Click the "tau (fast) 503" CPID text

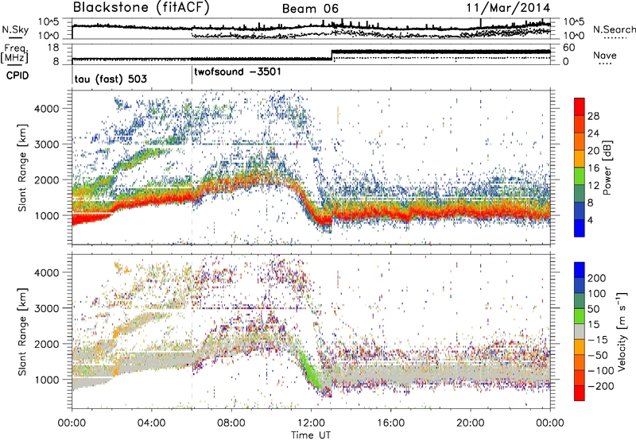pyautogui.click(x=111, y=79)
